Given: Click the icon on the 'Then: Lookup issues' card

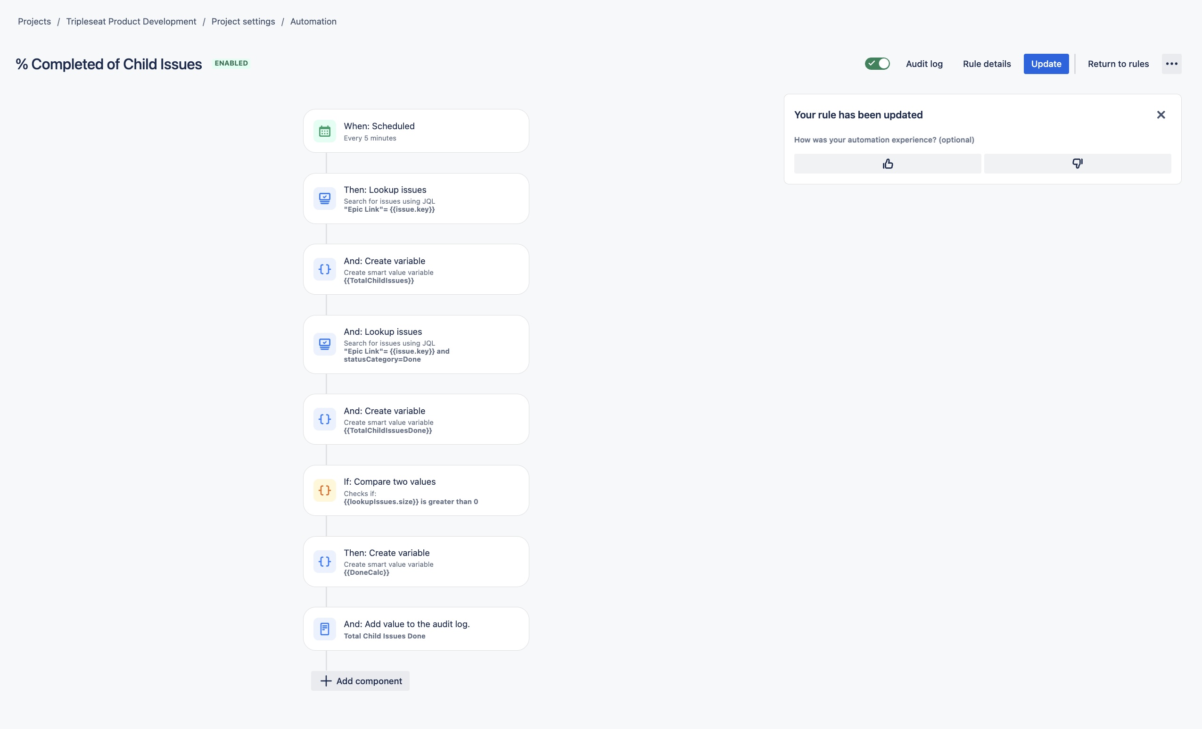Looking at the screenshot, I should pyautogui.click(x=324, y=199).
